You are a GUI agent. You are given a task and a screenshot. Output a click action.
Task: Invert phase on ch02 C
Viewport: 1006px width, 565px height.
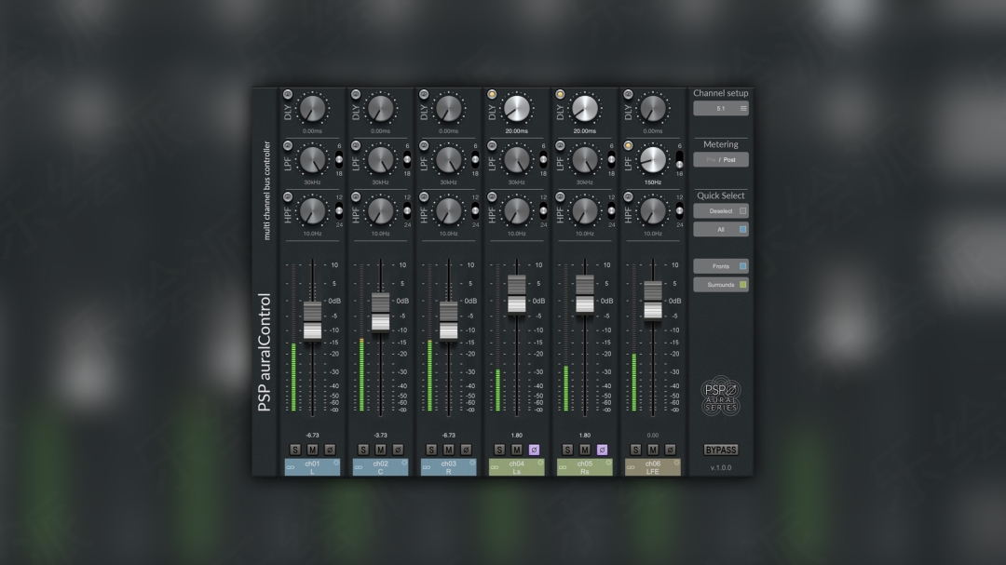[x=398, y=450]
